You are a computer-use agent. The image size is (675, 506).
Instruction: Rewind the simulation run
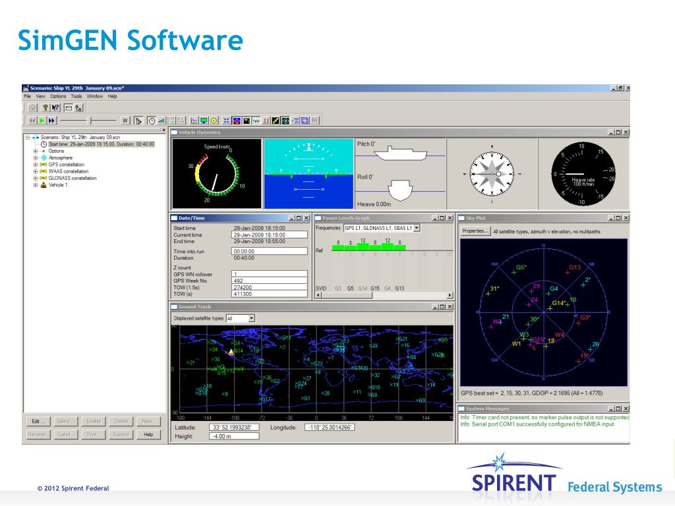point(32,121)
